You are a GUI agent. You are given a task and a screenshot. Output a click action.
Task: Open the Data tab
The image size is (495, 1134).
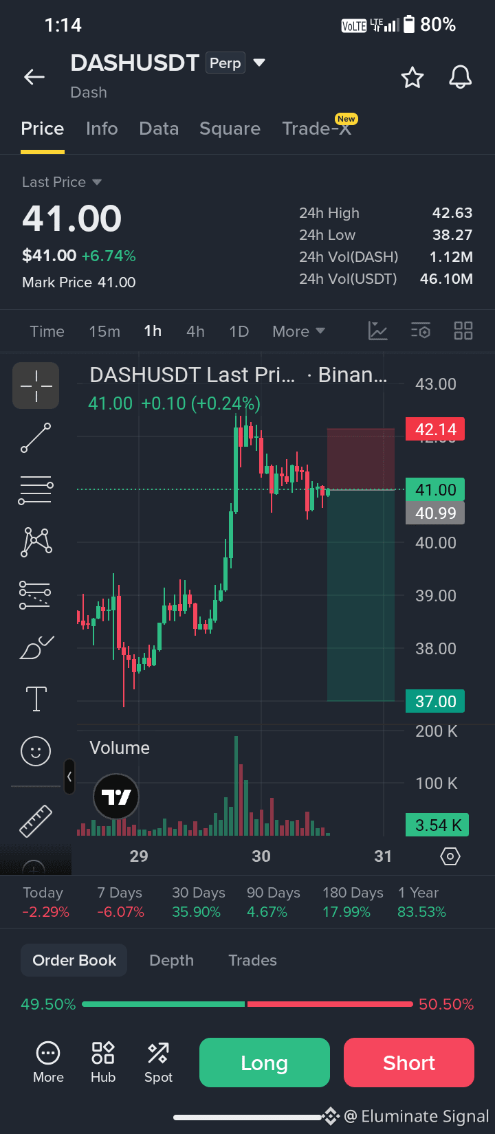tap(159, 129)
